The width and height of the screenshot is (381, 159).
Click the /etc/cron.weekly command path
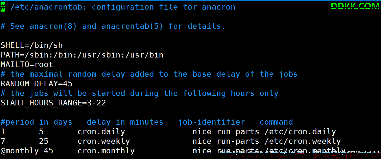303,141
